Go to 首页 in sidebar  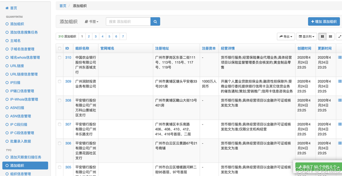[11, 8]
